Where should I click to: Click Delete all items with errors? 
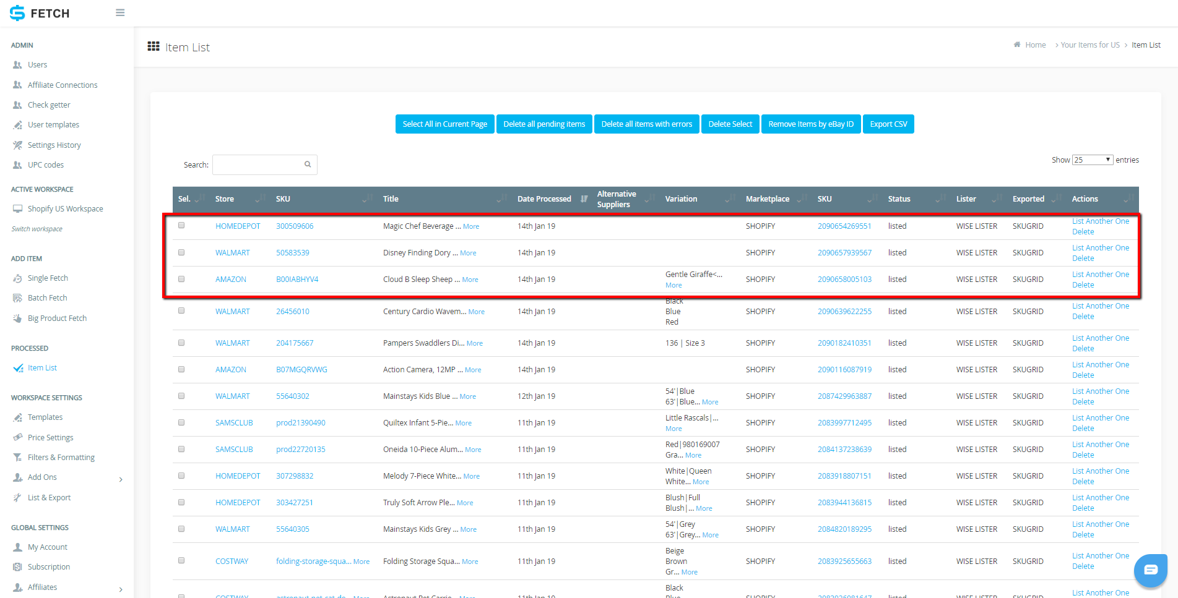pyautogui.click(x=647, y=124)
